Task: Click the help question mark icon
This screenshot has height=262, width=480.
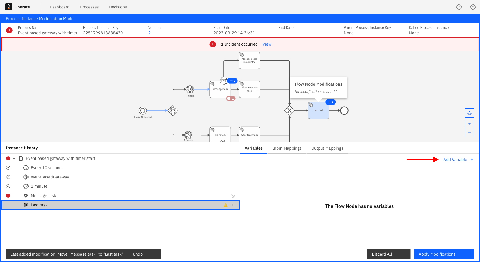Action: coord(459,7)
